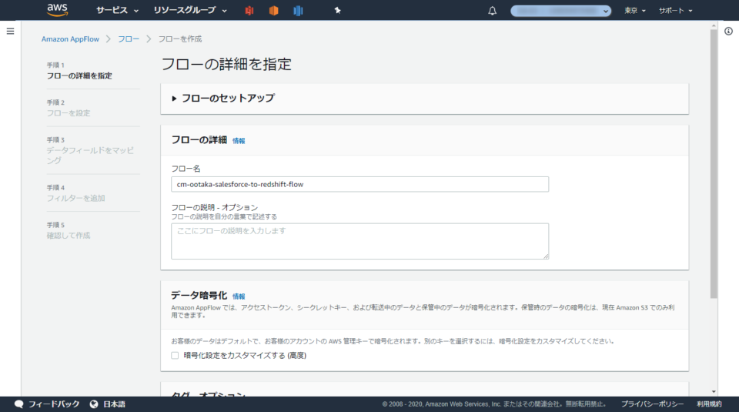
Task: Open the blurred account name dropdown
Action: click(x=561, y=10)
